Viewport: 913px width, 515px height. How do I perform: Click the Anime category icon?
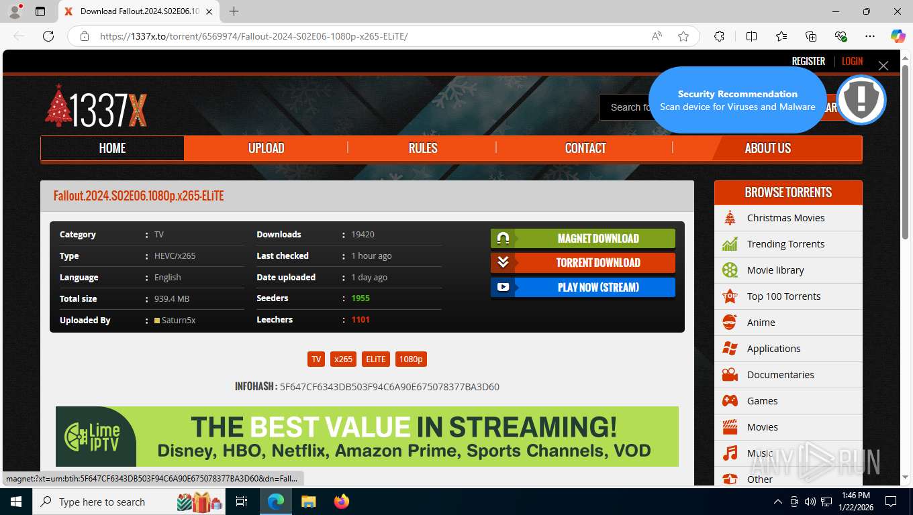[730, 323]
